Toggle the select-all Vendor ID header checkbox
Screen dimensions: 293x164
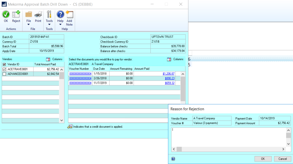(x=4, y=64)
